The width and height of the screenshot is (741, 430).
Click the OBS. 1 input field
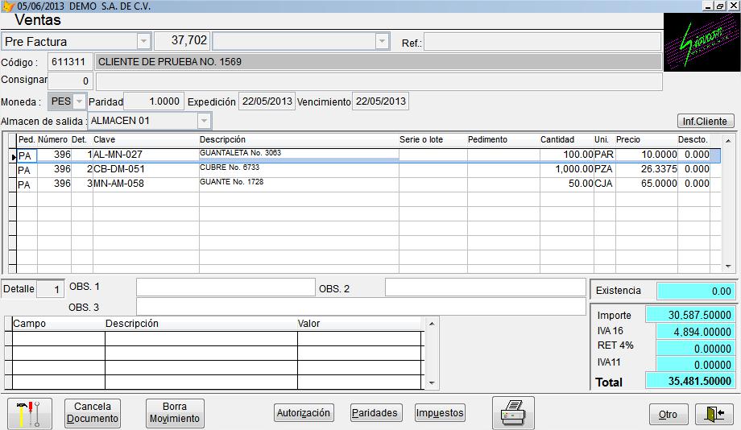coord(226,287)
